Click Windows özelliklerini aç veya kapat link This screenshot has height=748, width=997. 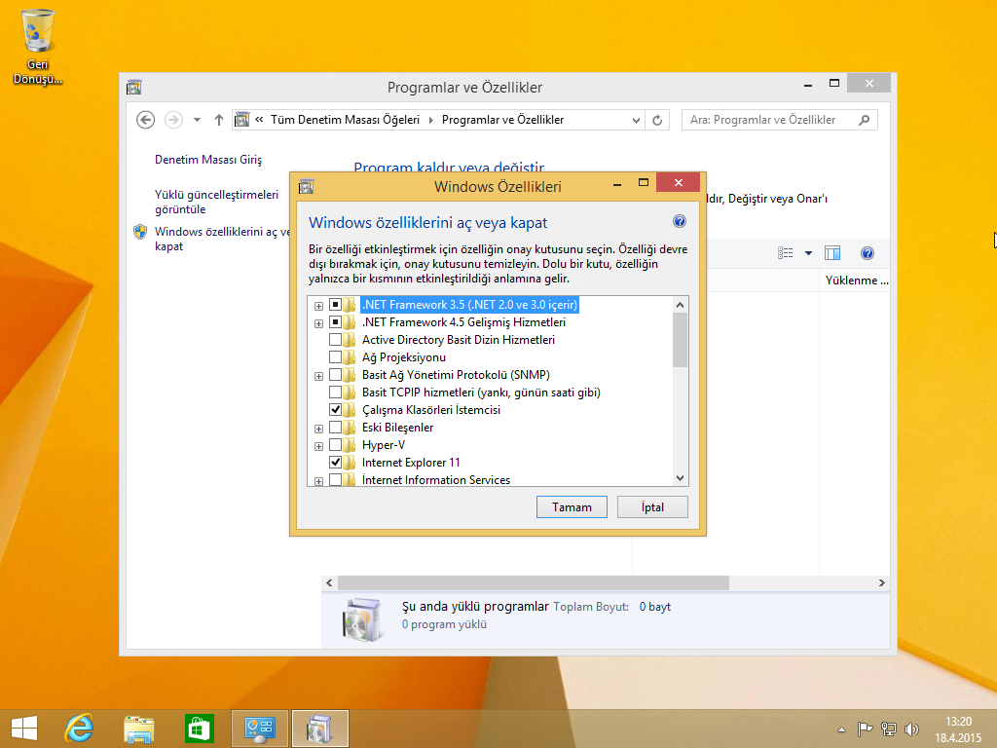click(x=221, y=239)
